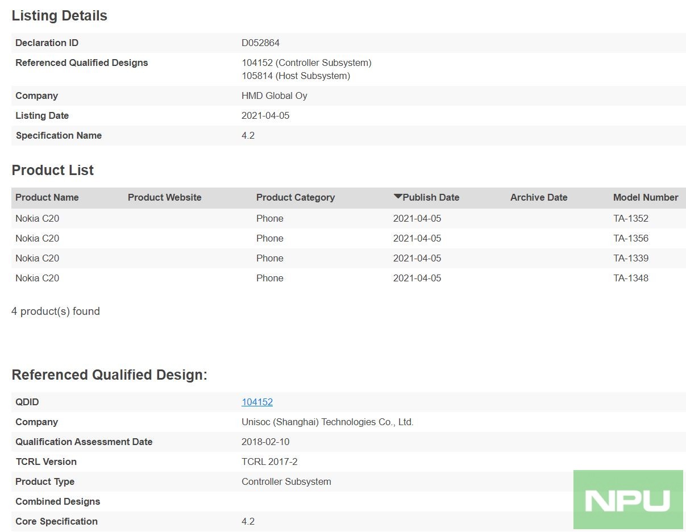Screen dimensions: 686x532
Task: Sort table by Product Name header
Action: click(x=47, y=197)
